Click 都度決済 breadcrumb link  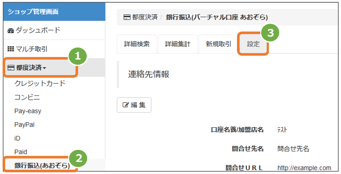[x=145, y=17]
